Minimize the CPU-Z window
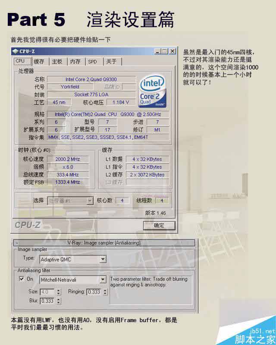 (157, 51)
